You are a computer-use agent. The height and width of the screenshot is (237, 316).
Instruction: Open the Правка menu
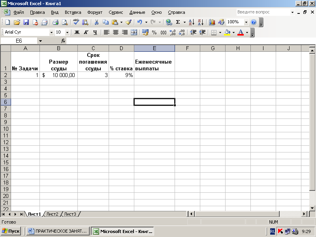click(x=38, y=12)
